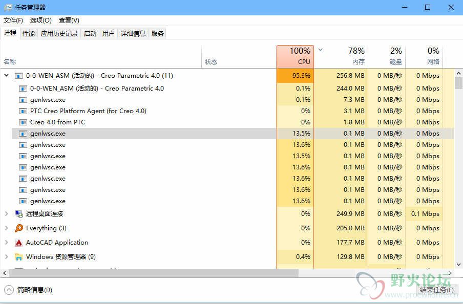Click the 0.1 Mbps network value

point(425,214)
